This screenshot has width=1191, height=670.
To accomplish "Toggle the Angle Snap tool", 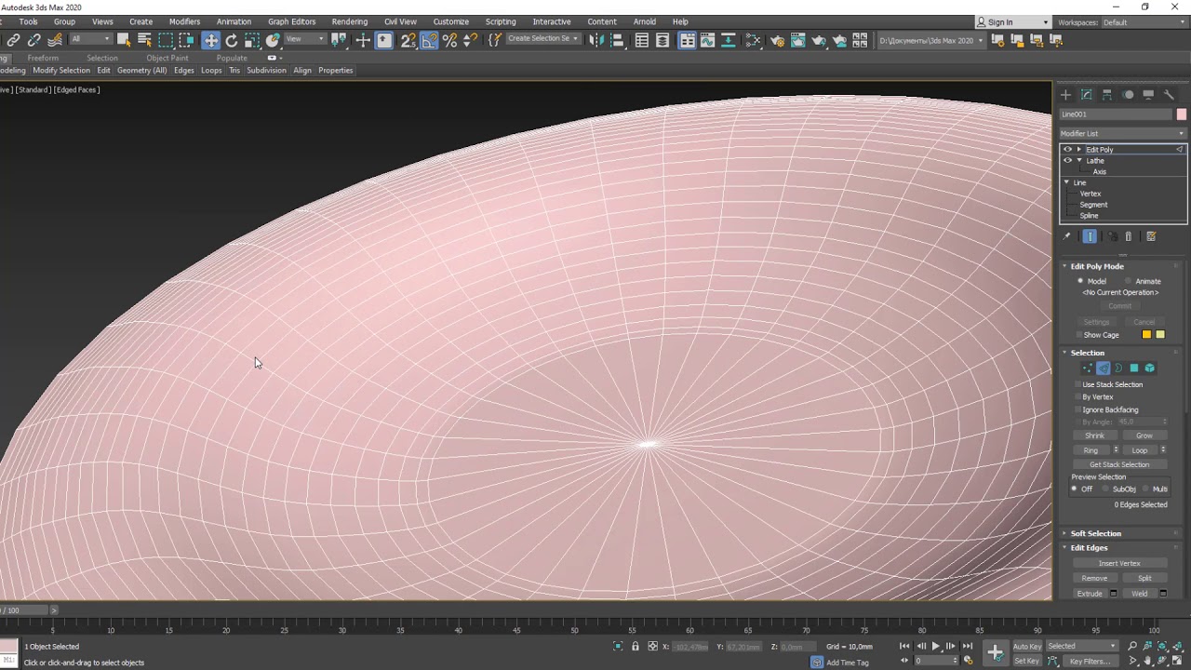I will coord(429,40).
